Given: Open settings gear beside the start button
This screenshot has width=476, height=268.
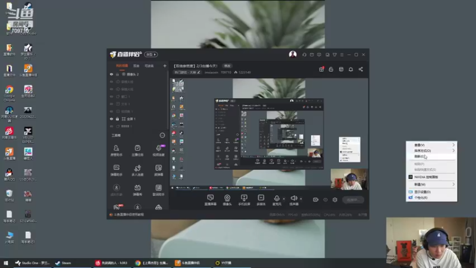Looking at the screenshot, I should [335, 200].
